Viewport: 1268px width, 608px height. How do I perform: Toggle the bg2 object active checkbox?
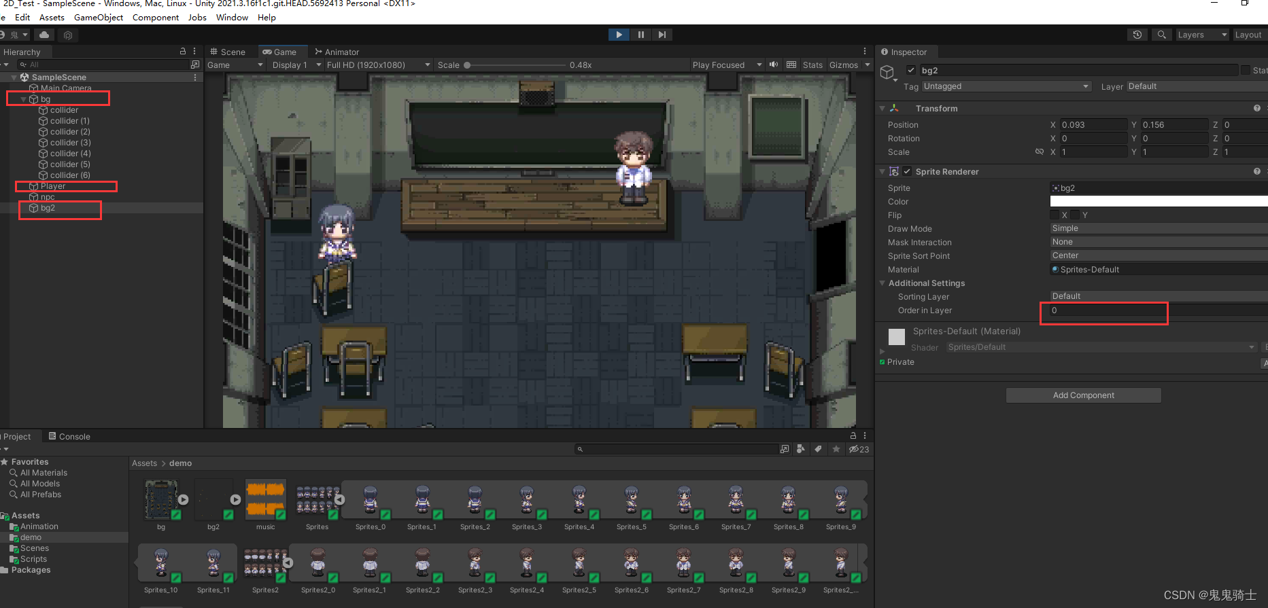tap(911, 70)
